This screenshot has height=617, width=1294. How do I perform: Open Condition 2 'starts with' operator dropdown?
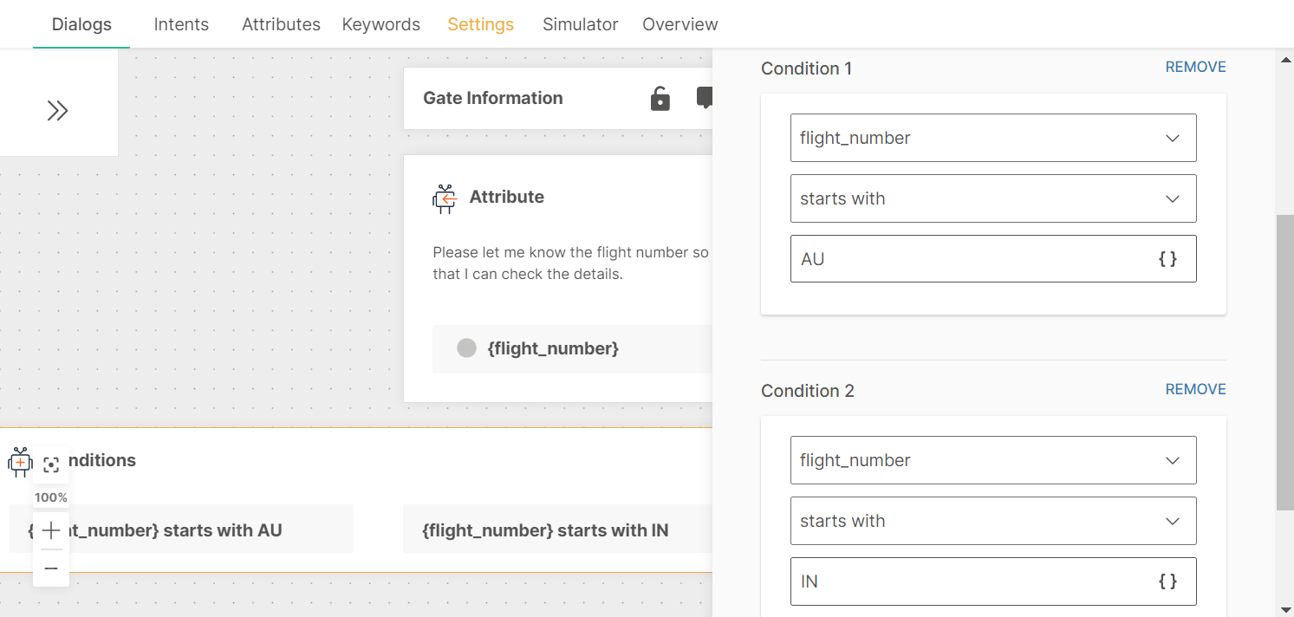point(992,521)
